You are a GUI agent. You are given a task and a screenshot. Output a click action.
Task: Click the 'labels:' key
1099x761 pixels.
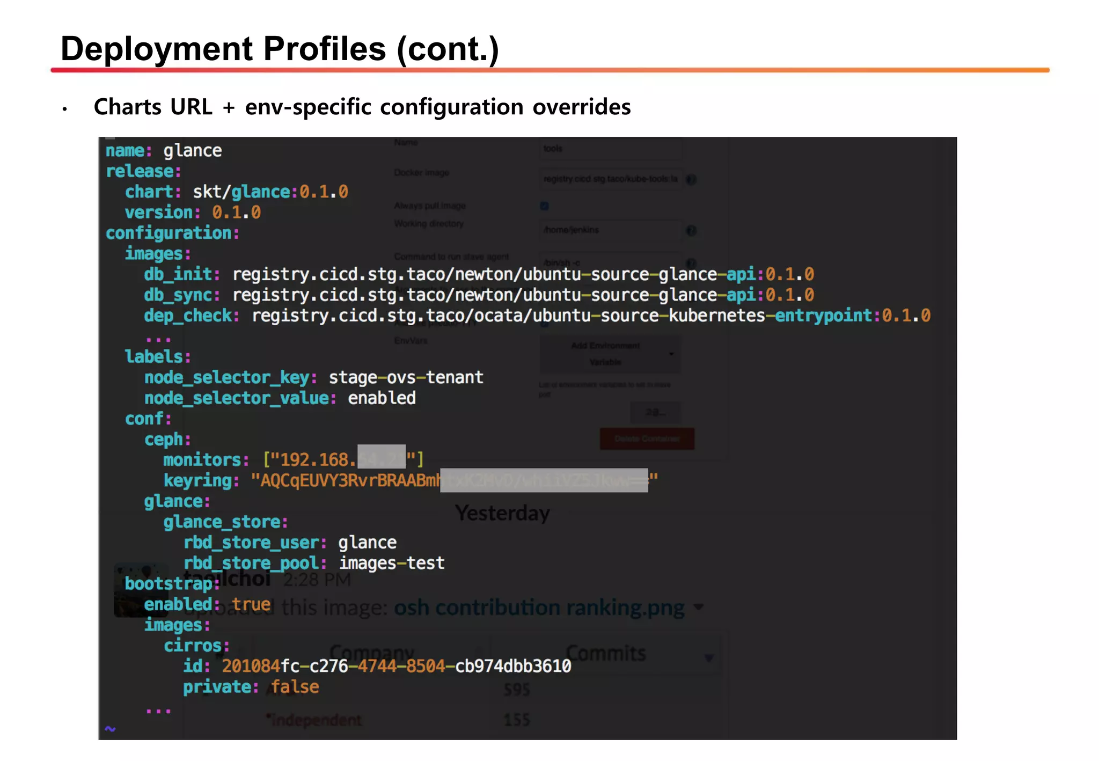coord(158,357)
